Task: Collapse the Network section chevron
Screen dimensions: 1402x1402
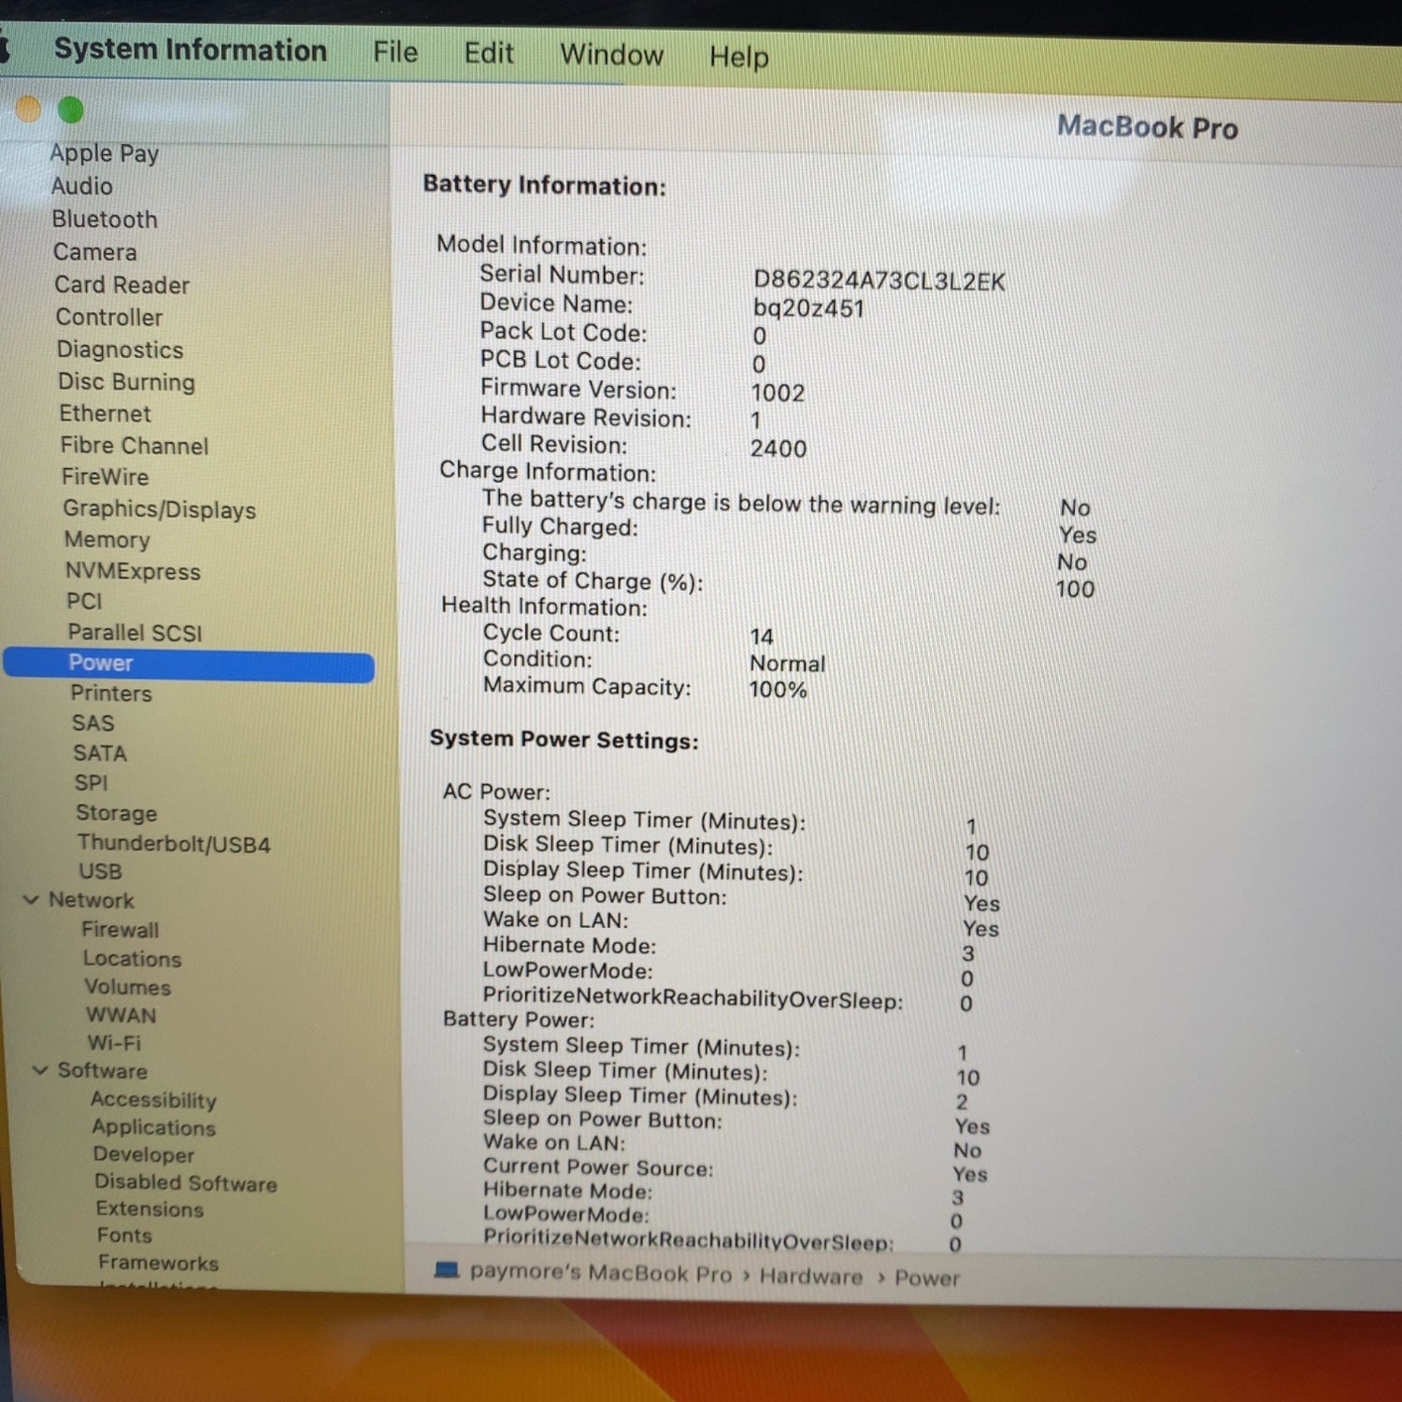Action: [x=31, y=899]
